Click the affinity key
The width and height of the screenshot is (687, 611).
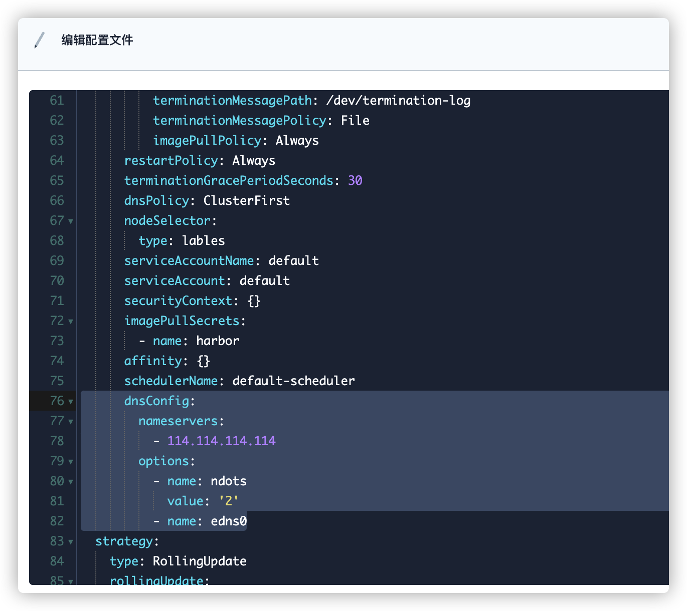pos(153,361)
